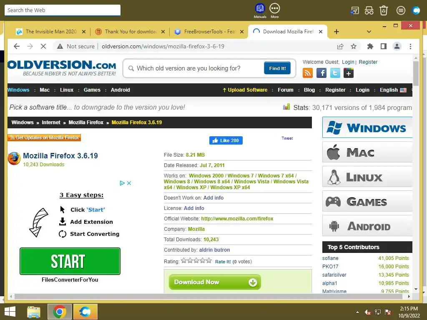The height and width of the screenshot is (320, 427).
Task: Click the browser address bar URL
Action: pyautogui.click(x=163, y=46)
